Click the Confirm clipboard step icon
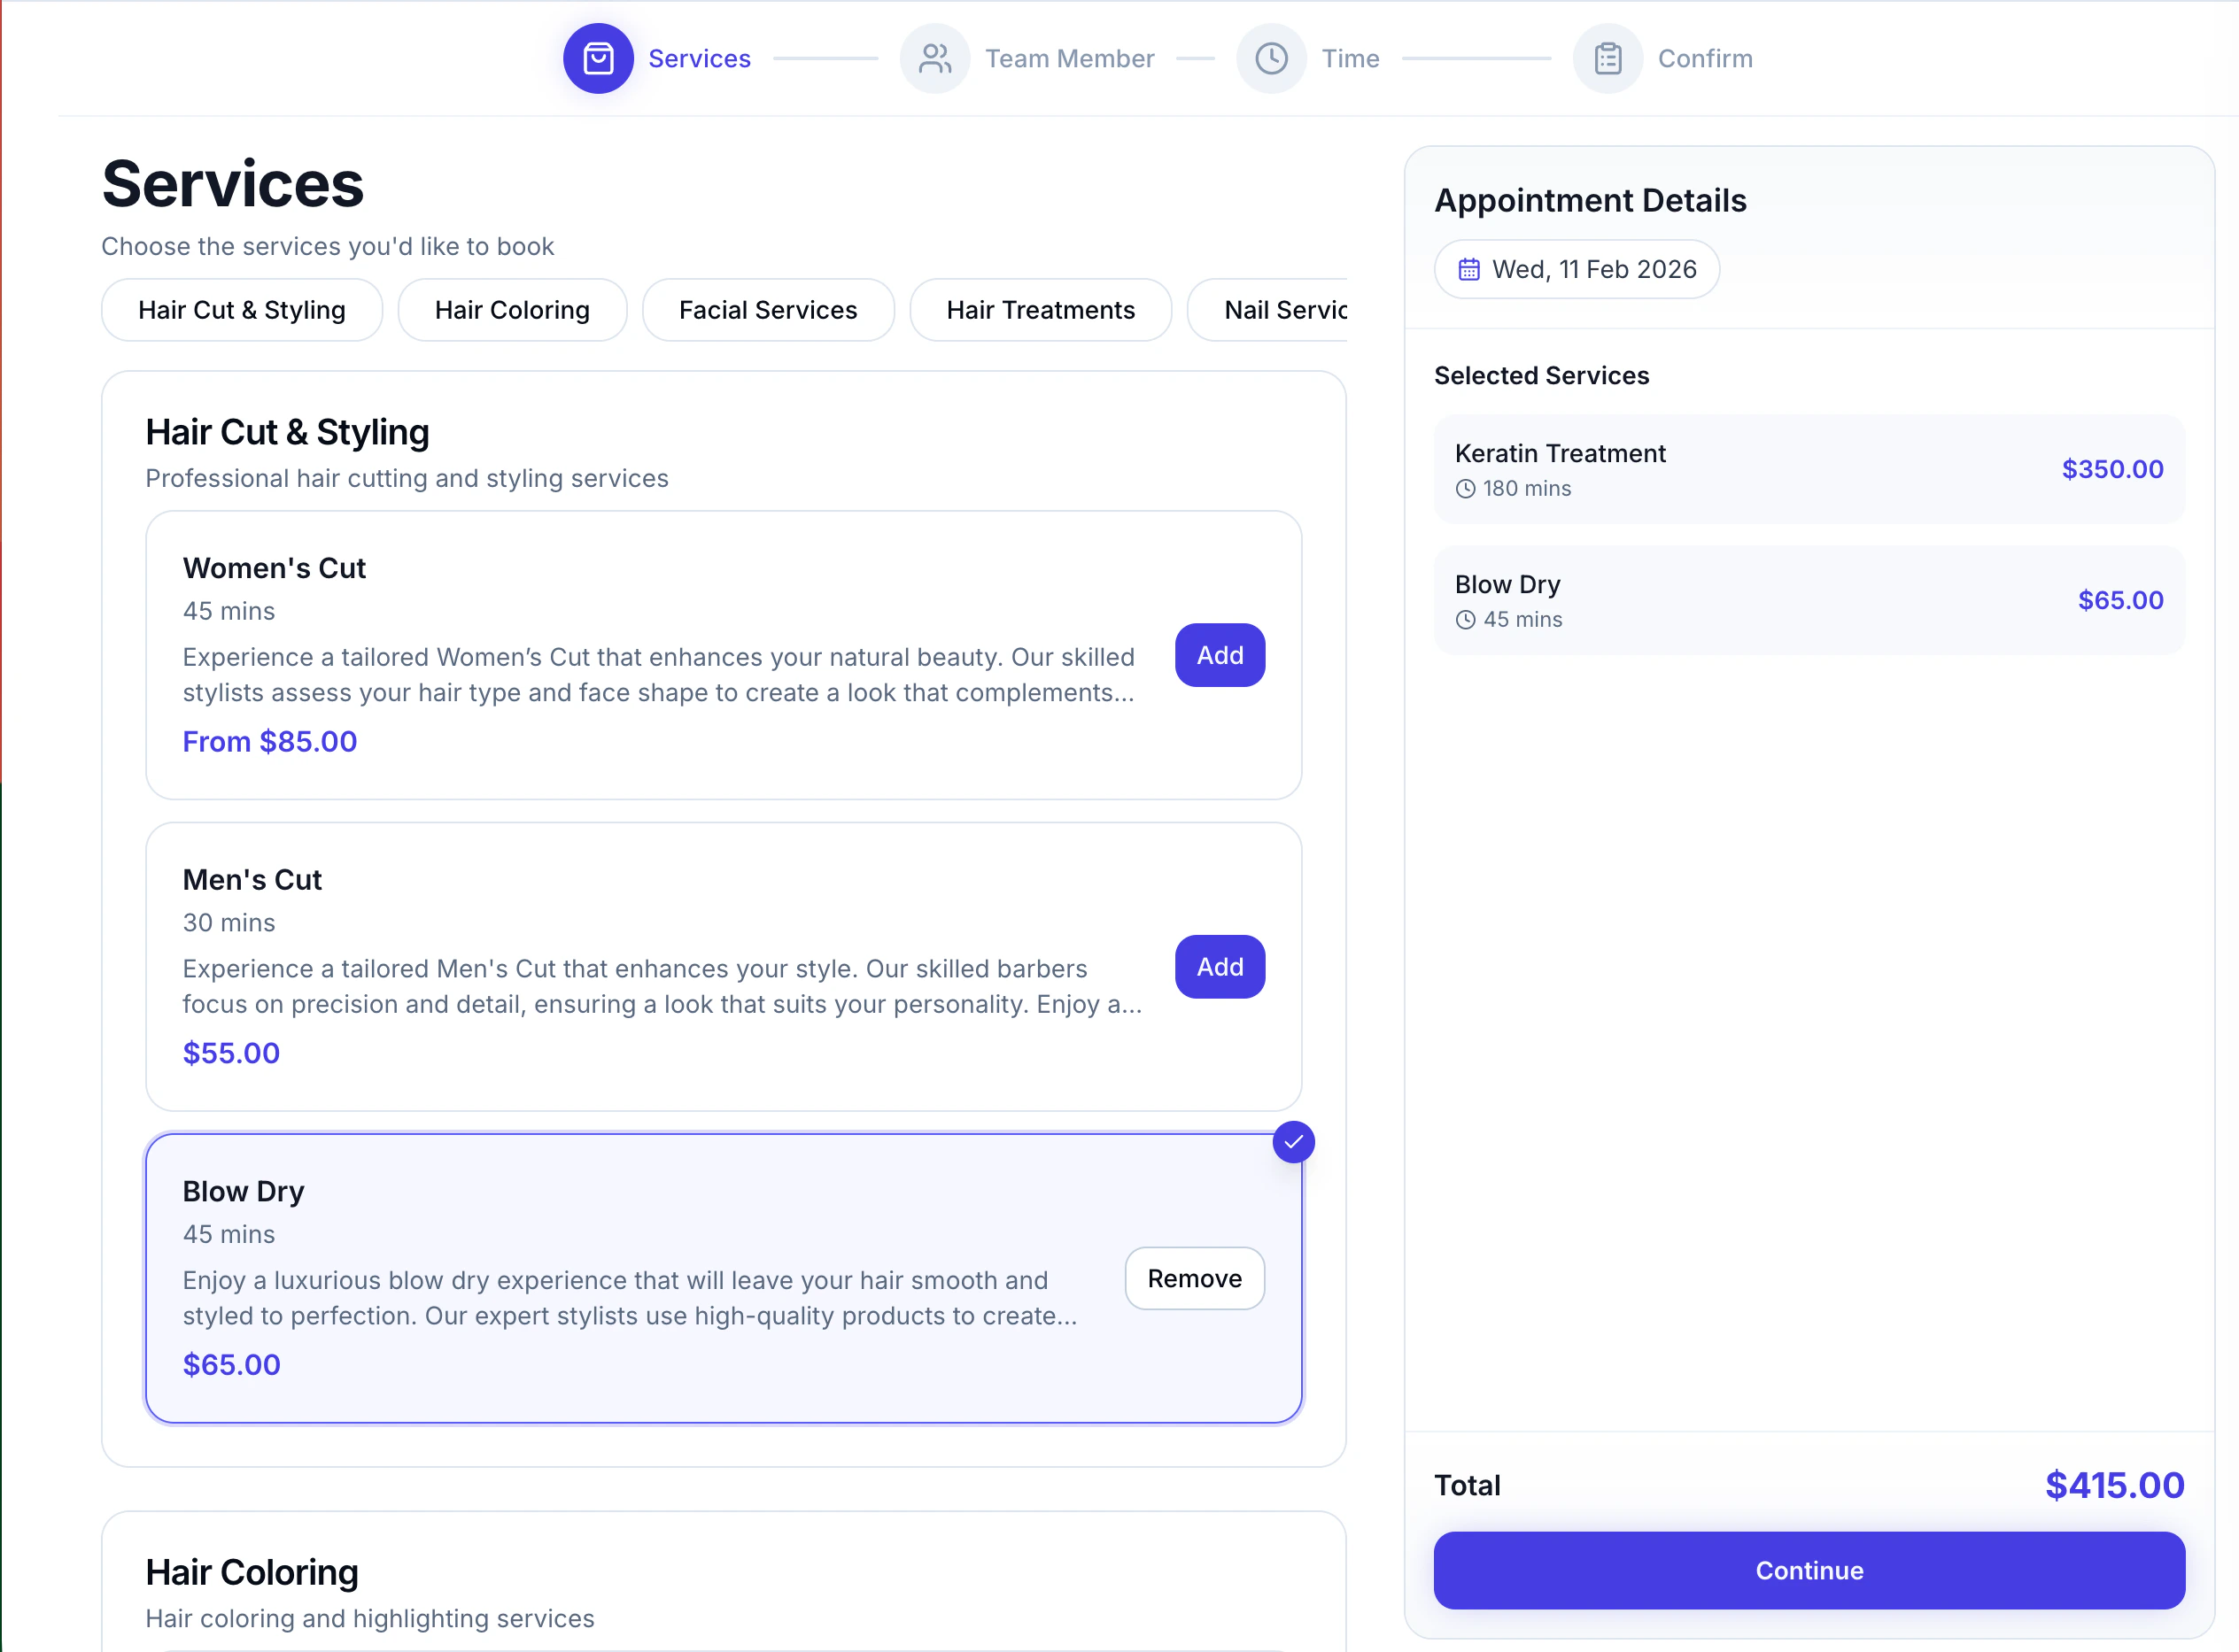2239x1652 pixels. 1607,58
